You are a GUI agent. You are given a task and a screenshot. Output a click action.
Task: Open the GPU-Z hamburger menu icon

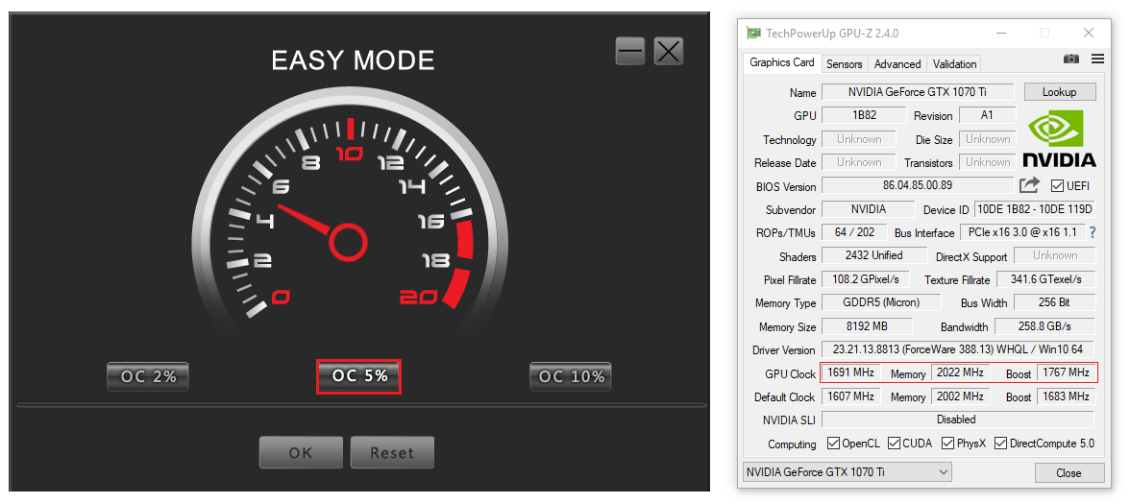1097,60
